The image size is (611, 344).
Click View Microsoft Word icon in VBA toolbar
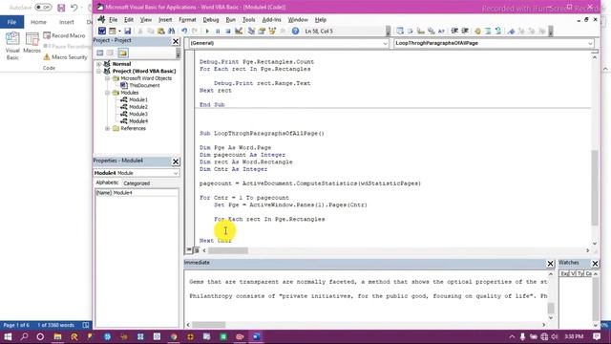click(x=102, y=31)
